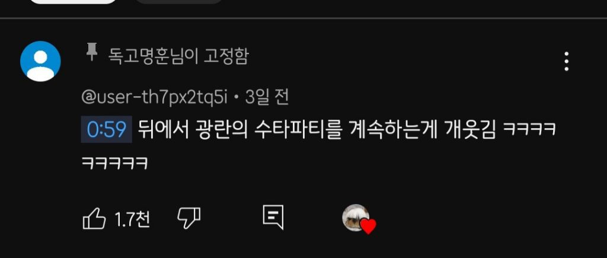Click the '3일 전' posted time
This screenshot has width=607, height=258.
coord(267,97)
